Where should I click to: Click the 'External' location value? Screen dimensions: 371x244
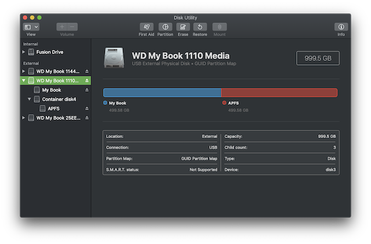point(210,136)
